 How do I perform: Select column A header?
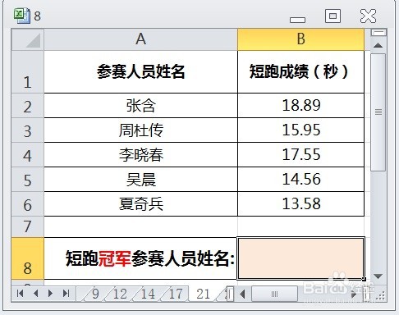(140, 39)
